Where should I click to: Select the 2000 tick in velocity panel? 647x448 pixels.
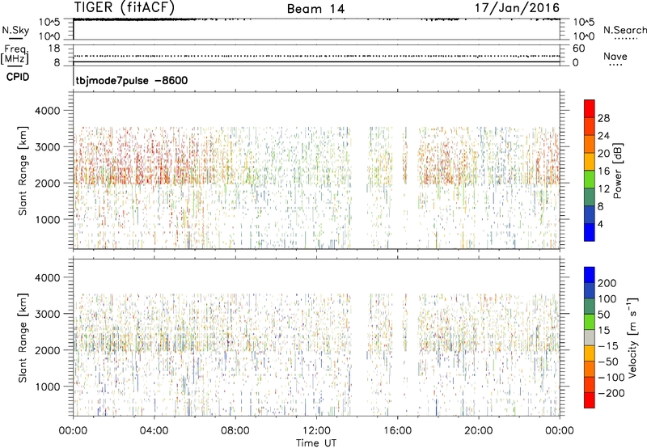pyautogui.click(x=48, y=350)
